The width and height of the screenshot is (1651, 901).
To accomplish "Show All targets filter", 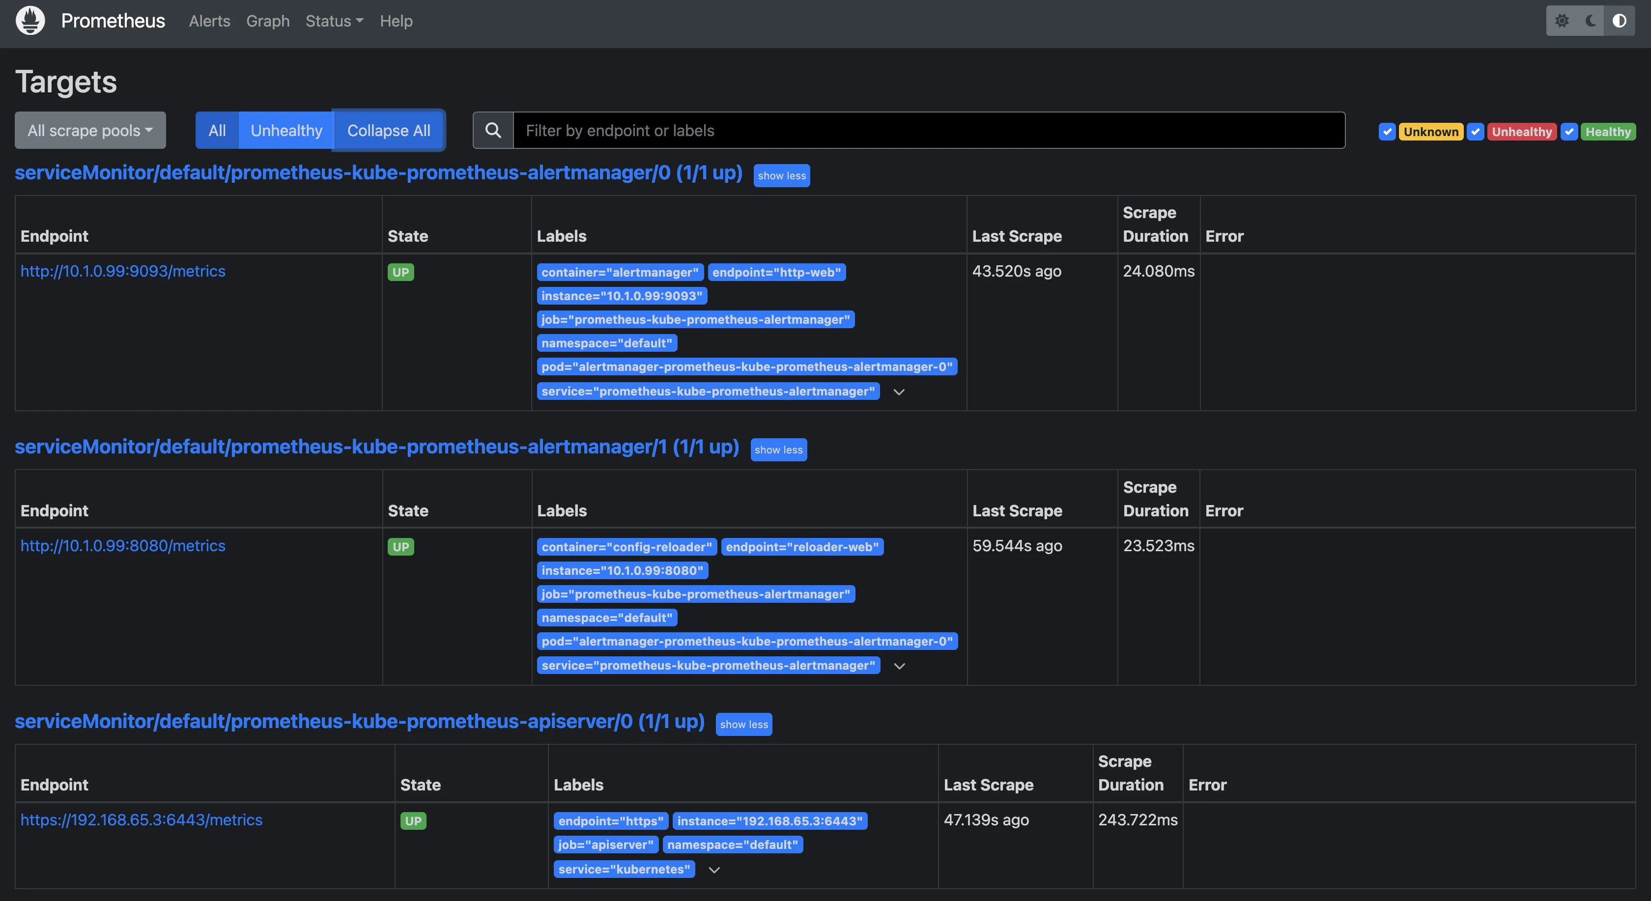I will (217, 131).
